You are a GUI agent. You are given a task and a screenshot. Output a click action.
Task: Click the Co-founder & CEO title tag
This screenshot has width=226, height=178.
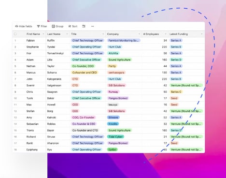pyautogui.click(x=84, y=124)
